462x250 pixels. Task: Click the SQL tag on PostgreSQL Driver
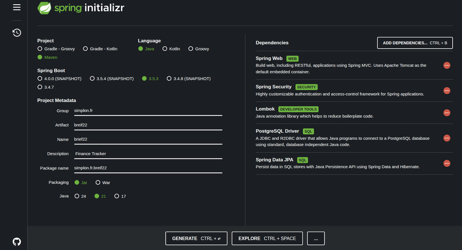(x=308, y=131)
